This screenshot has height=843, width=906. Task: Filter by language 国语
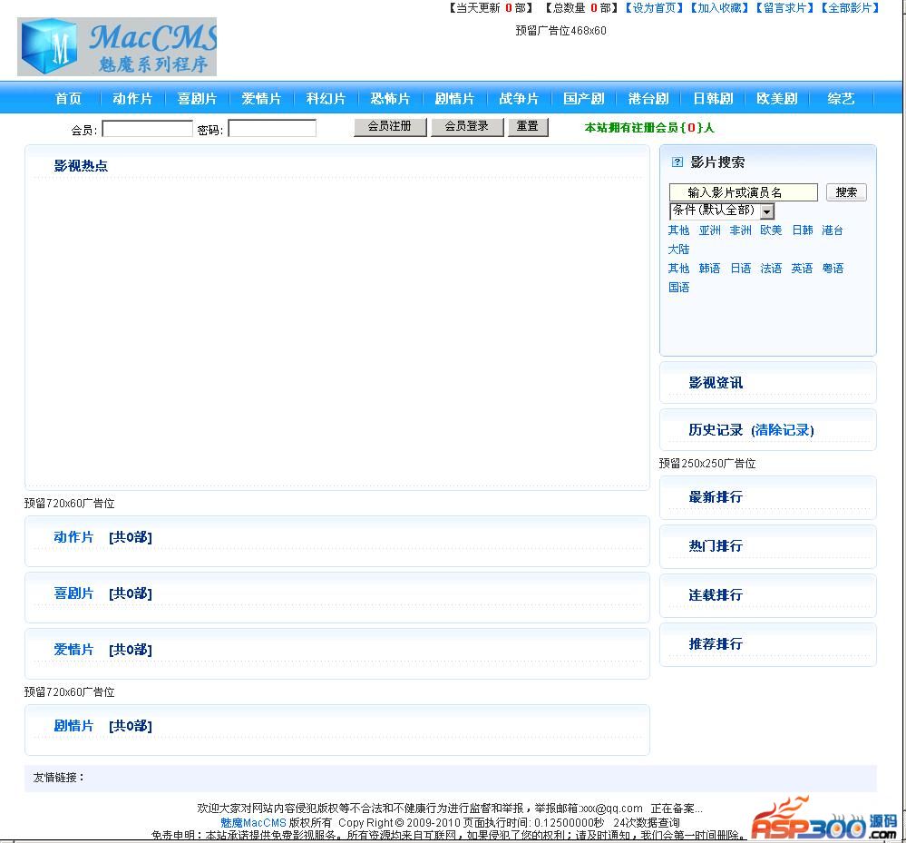(x=678, y=288)
